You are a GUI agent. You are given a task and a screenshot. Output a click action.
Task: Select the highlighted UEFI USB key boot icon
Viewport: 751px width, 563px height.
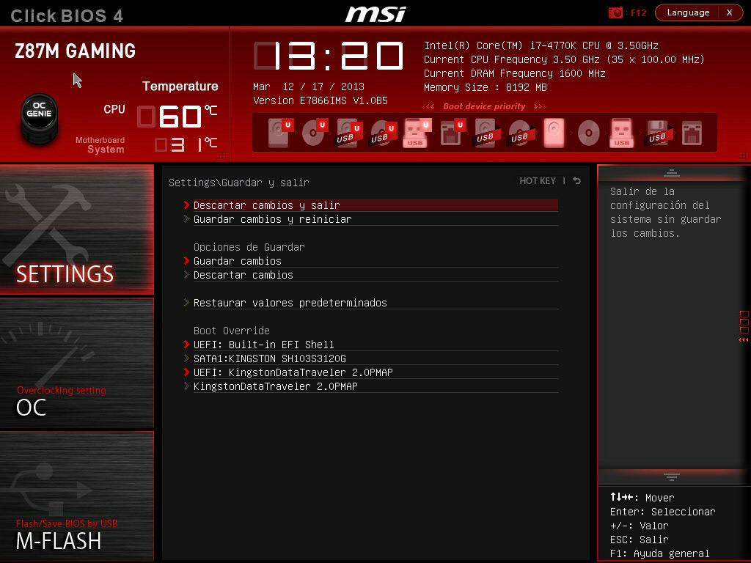[x=417, y=133]
